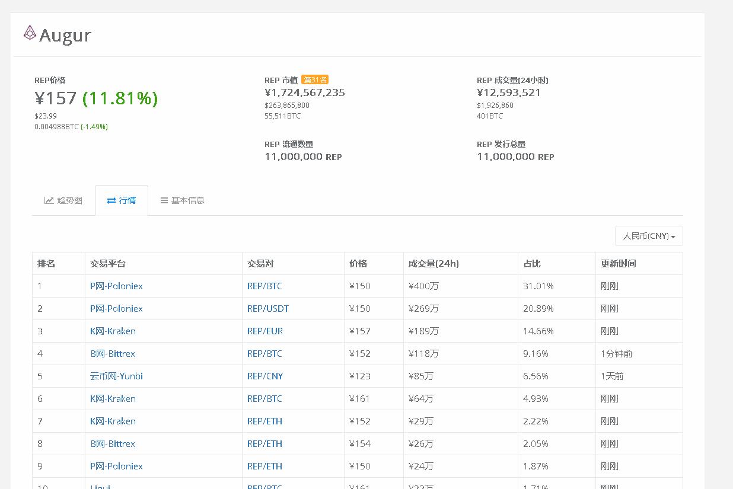
Task: Click the Augur page title
Action: [65, 36]
